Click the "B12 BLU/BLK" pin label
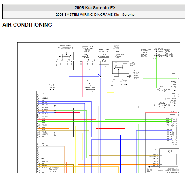The height and width of the screenshot is (173, 185). pos(42,168)
